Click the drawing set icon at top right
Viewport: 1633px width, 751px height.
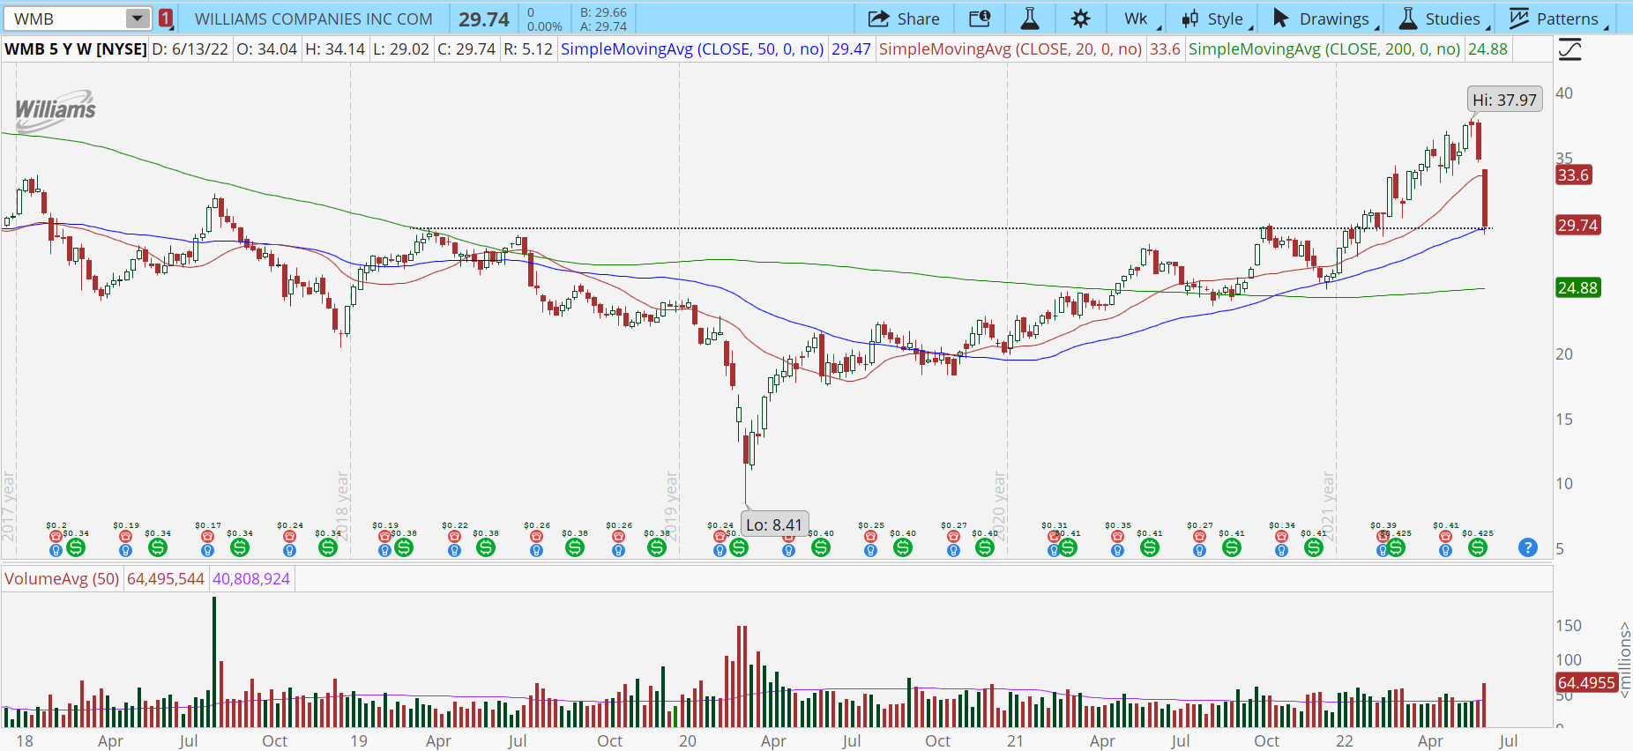click(1570, 49)
